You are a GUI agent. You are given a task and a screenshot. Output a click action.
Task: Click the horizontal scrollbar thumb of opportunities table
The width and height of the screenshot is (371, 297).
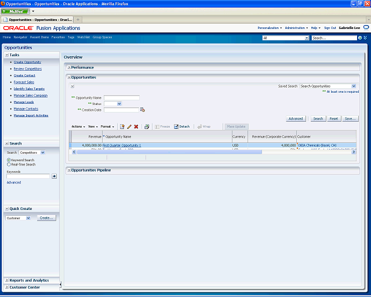pyautogui.click(x=169, y=152)
